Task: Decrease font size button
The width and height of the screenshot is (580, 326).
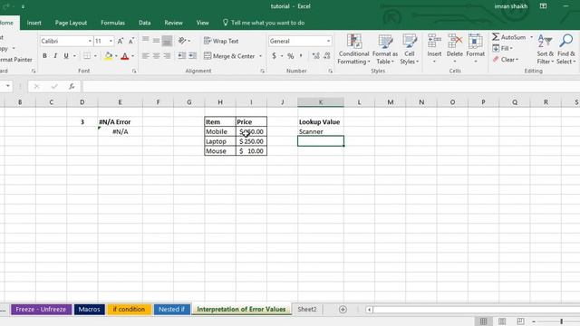Action: [x=130, y=41]
